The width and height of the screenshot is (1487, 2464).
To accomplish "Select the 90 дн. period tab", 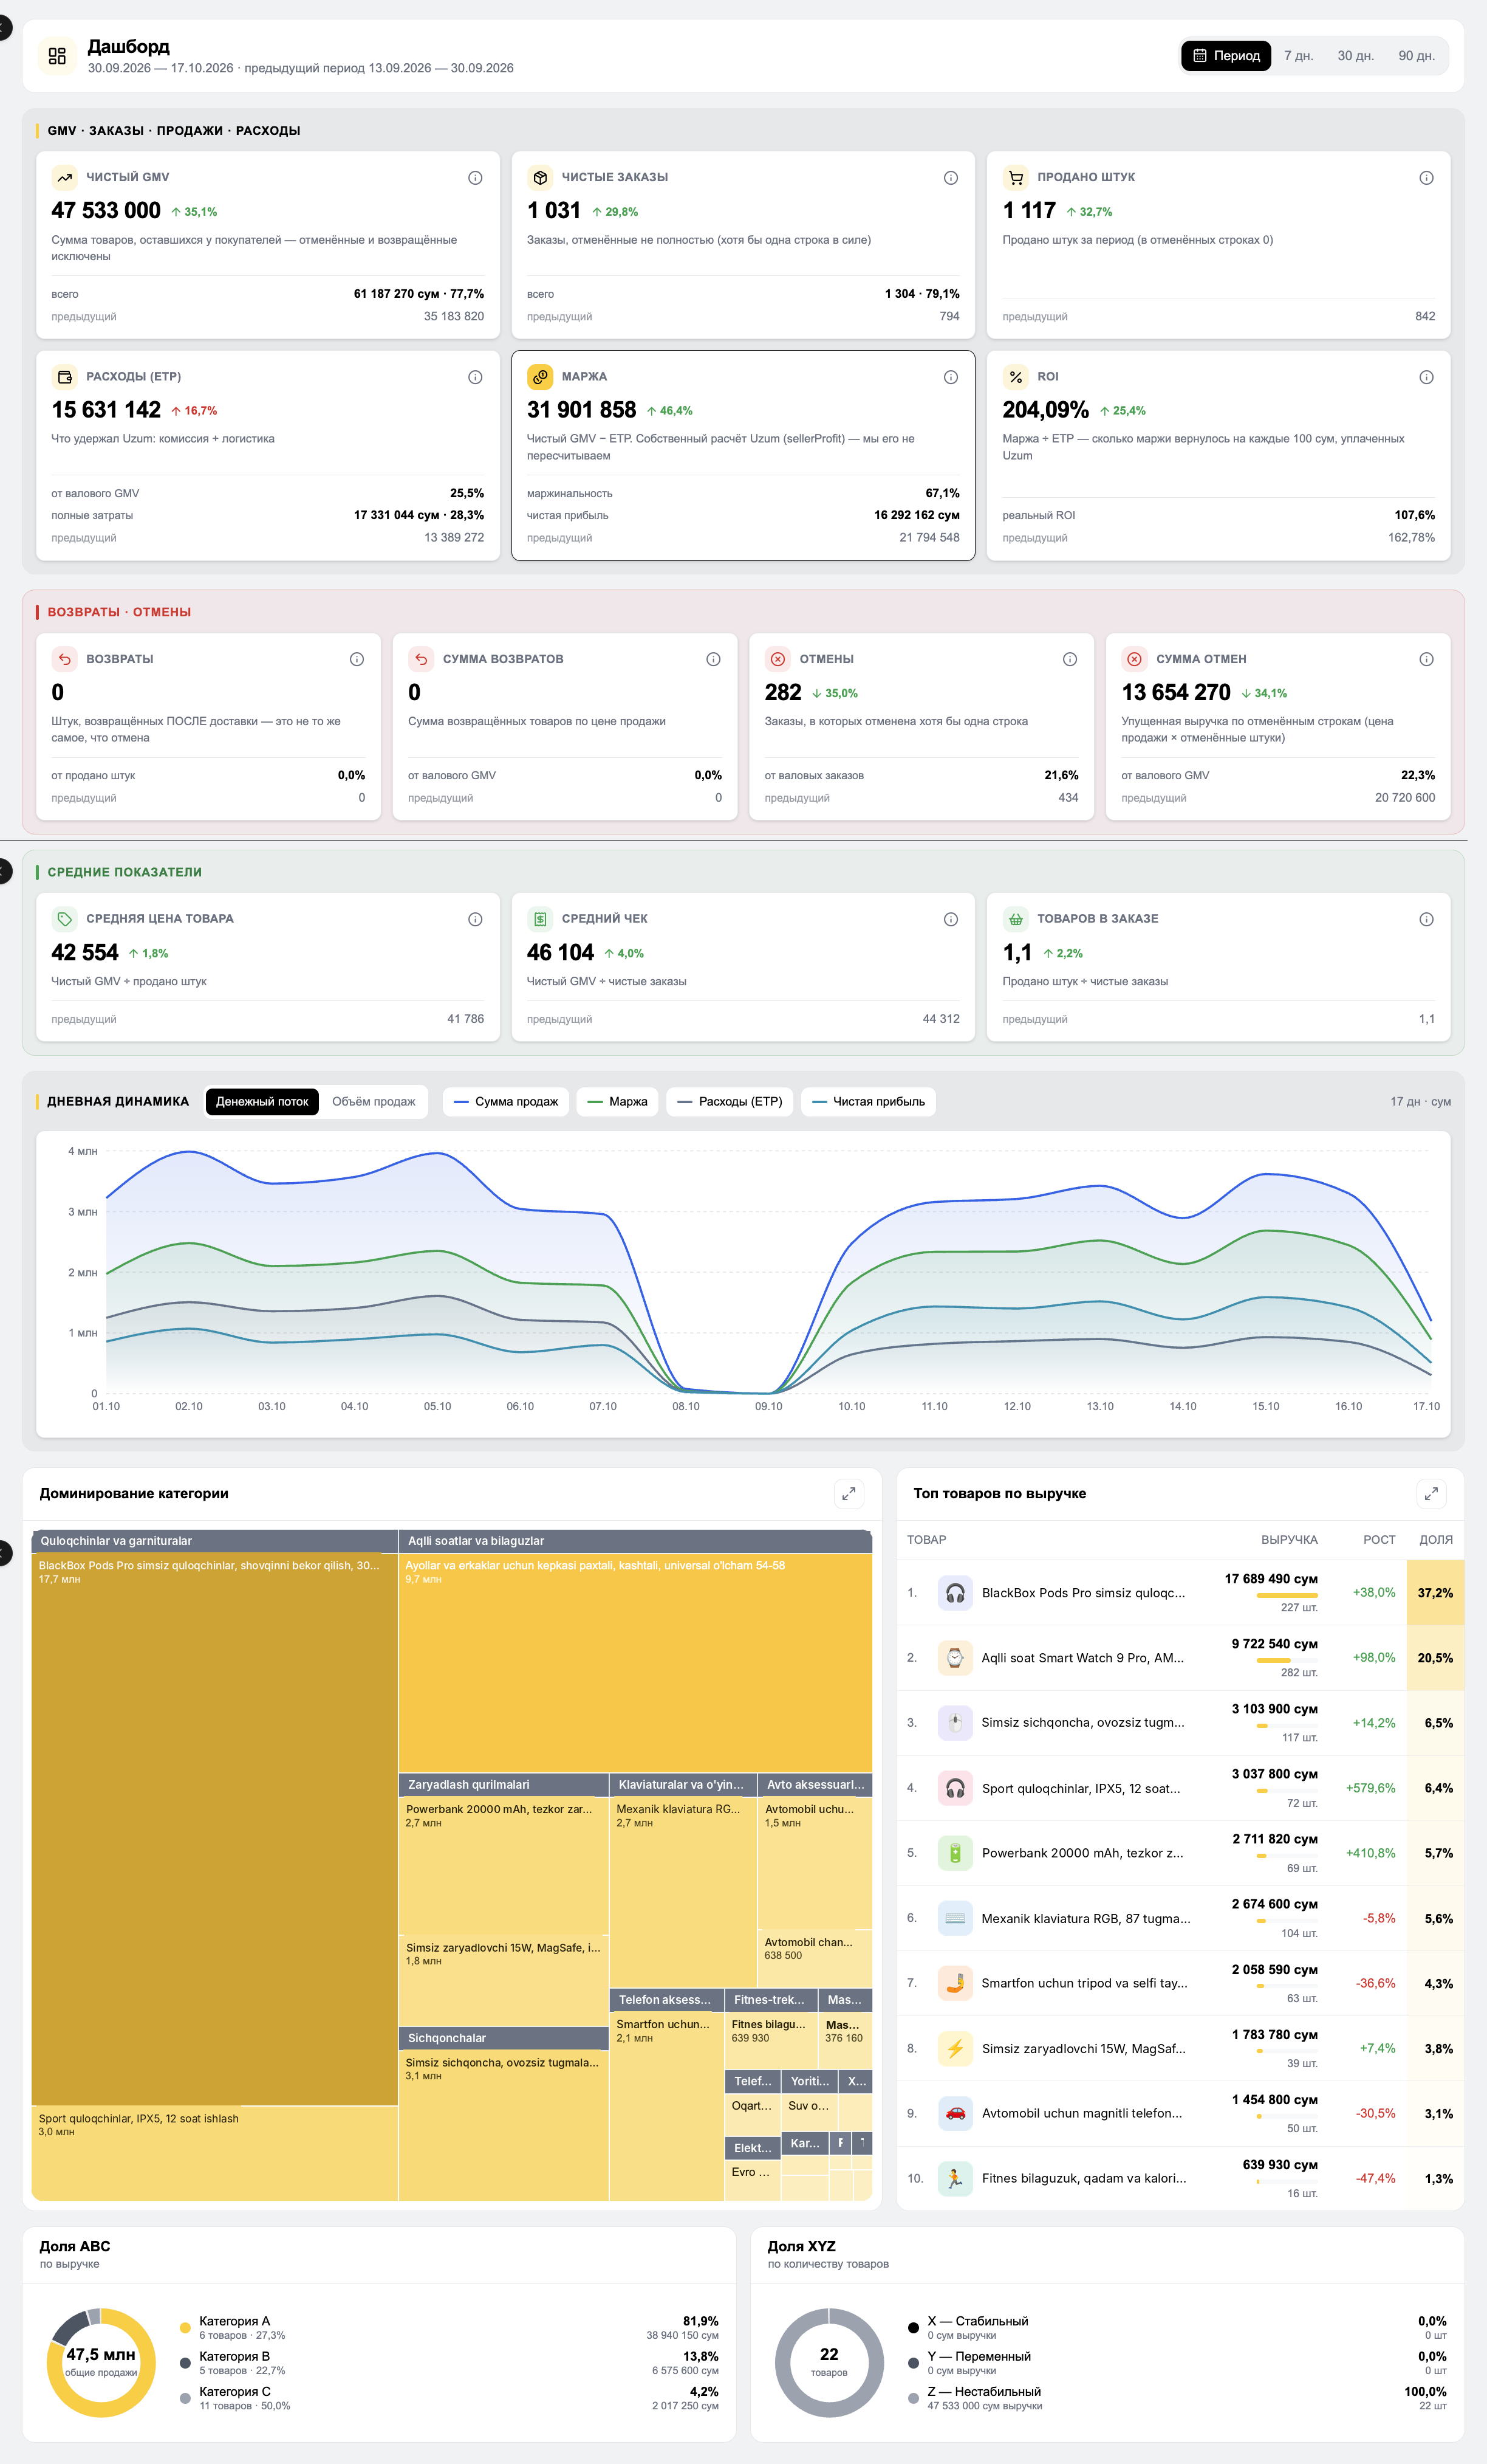I will 1416,56.
